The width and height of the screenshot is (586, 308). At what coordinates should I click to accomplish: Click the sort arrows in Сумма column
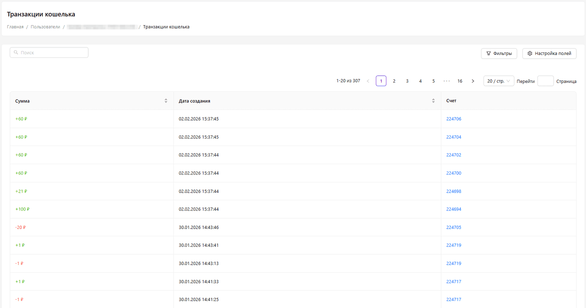166,101
